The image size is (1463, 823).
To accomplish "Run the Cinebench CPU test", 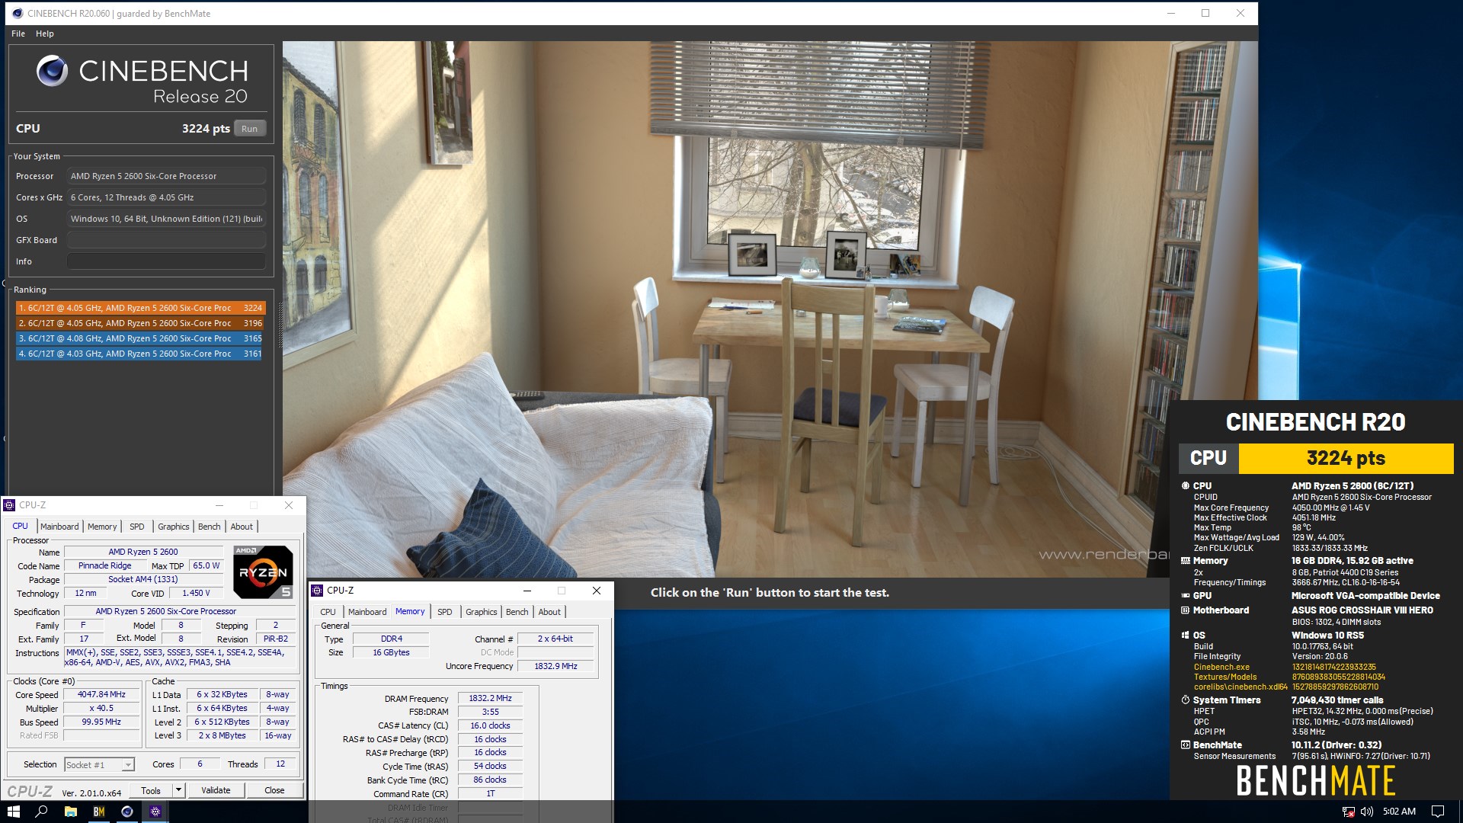I will pyautogui.click(x=249, y=129).
